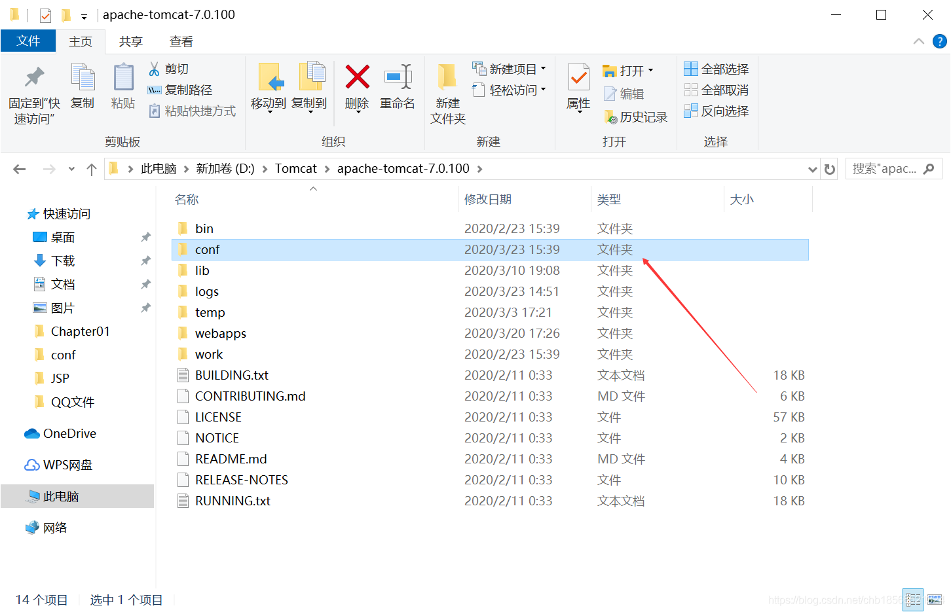This screenshot has width=951, height=612.
Task: Expand the chevron after Tomcat breadcrumb
Action: coord(327,169)
